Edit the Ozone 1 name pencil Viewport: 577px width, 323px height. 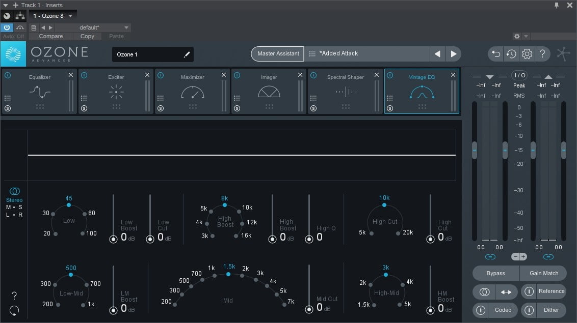[187, 54]
